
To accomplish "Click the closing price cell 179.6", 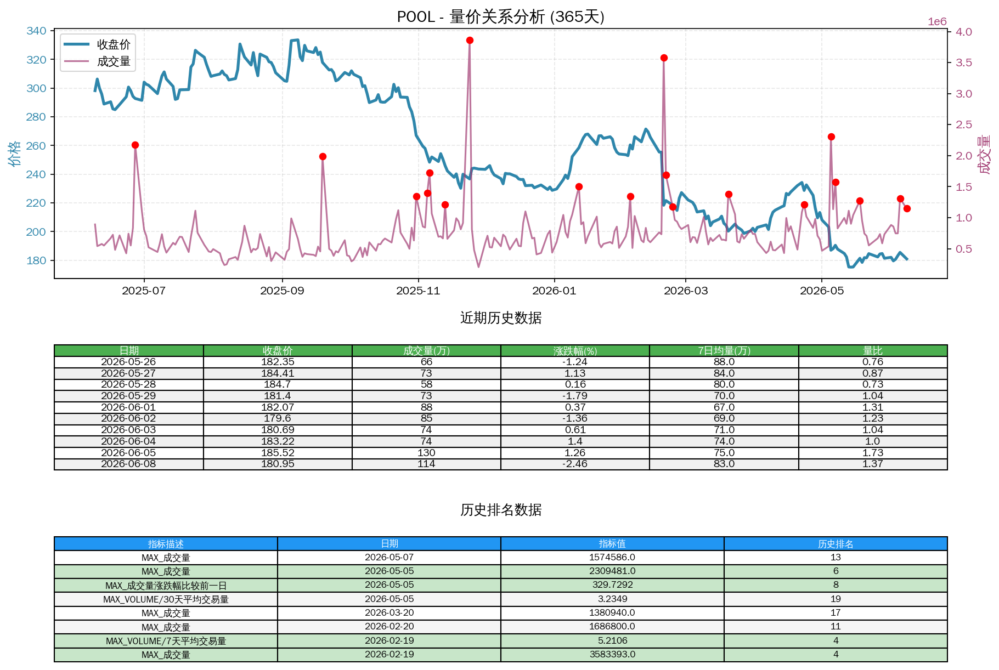I will pos(278,418).
